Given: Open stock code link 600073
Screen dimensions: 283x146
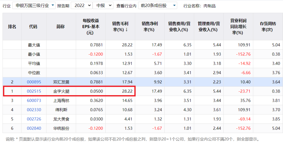Looking at the screenshot, I should coord(34,100).
